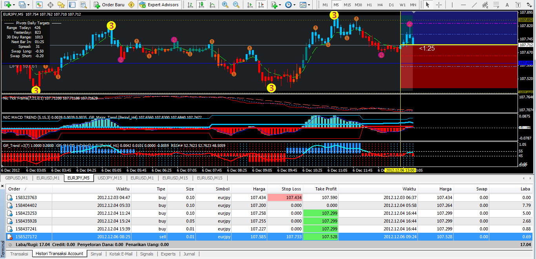The image size is (536, 259).
Task: Open the Data Window crosshair icon
Action: [50, 5]
